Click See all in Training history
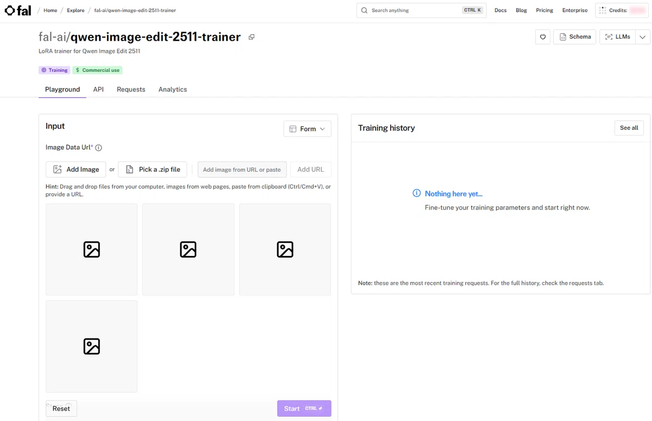Viewport: 652px width, 421px height. pyautogui.click(x=629, y=128)
